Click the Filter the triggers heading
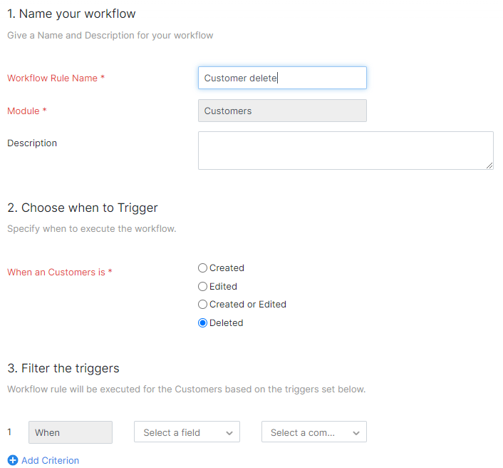Screen dimensions: 503x468 [63, 368]
